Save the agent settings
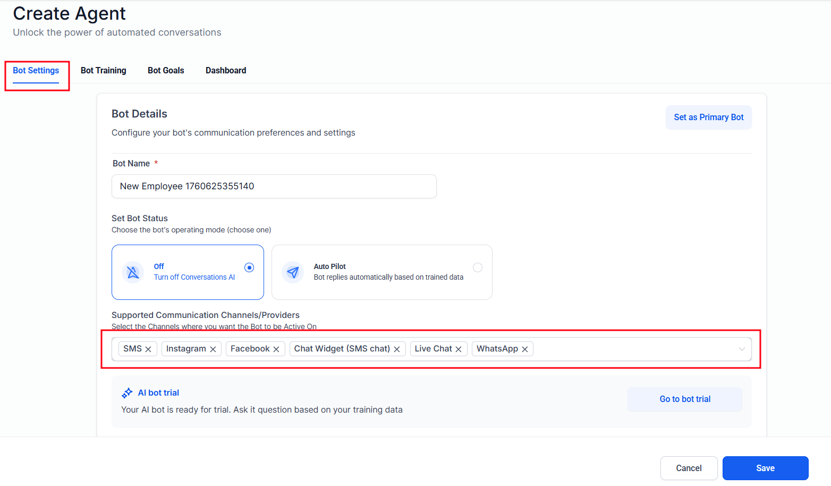The height and width of the screenshot is (486, 831). click(765, 468)
